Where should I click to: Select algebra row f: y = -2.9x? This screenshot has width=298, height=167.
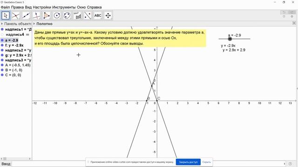14,45
